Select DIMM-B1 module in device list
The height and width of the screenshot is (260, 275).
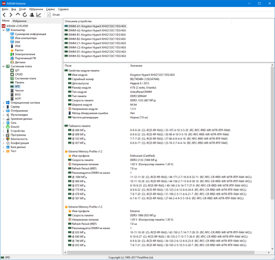click(x=97, y=34)
